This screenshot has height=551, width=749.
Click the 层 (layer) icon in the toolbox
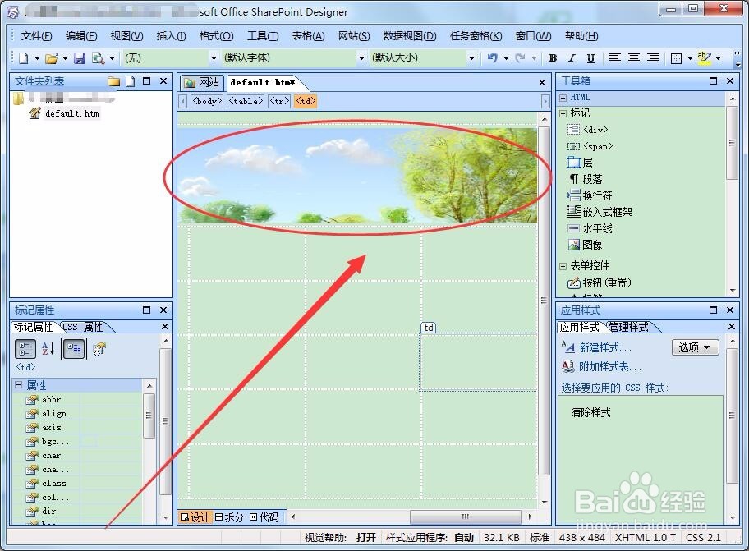pyautogui.click(x=573, y=163)
